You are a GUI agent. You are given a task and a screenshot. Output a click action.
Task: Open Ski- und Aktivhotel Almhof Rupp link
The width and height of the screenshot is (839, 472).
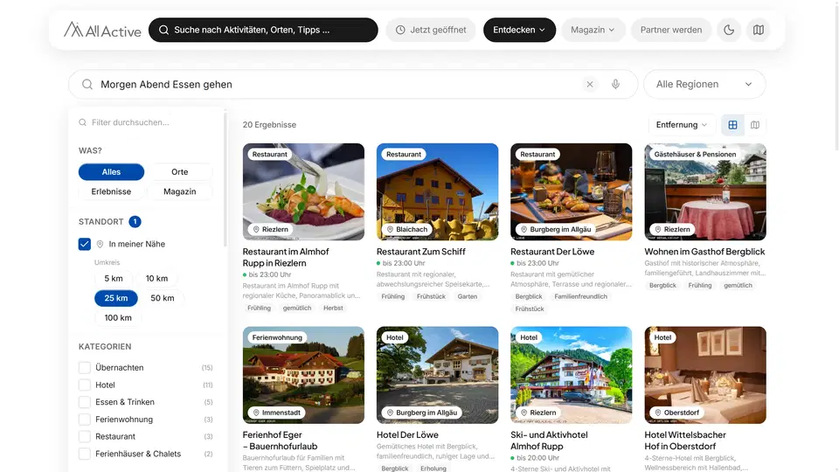click(549, 441)
